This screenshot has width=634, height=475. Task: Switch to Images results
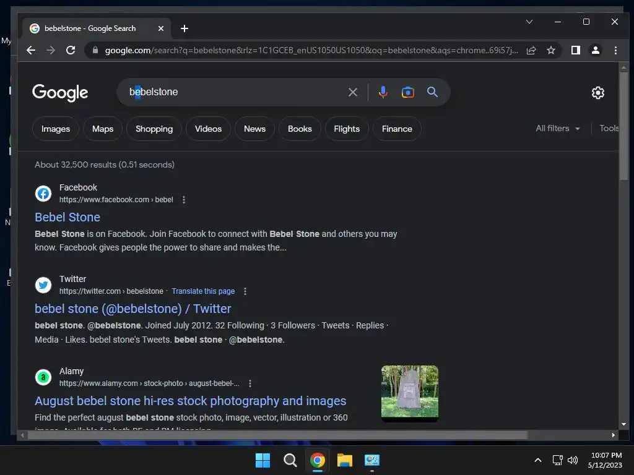point(55,129)
